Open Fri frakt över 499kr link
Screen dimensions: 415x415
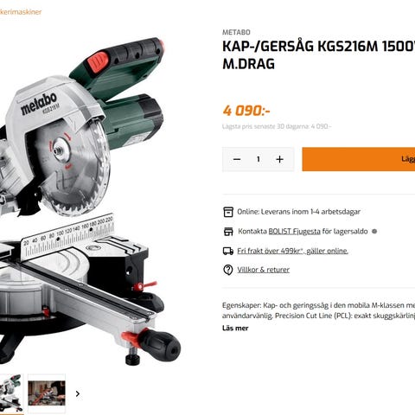(x=292, y=251)
